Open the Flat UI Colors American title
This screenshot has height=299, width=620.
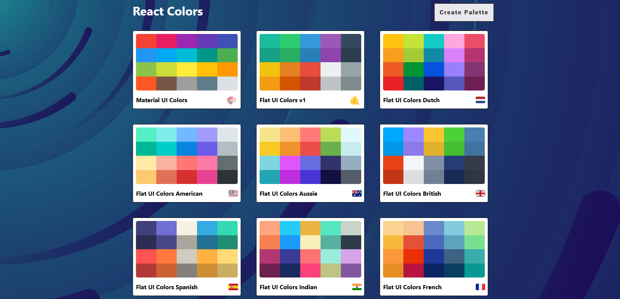coord(169,194)
